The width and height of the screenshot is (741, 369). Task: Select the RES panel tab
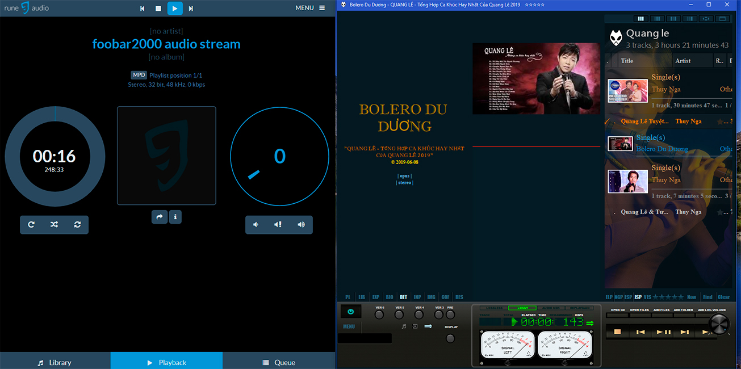click(x=459, y=297)
